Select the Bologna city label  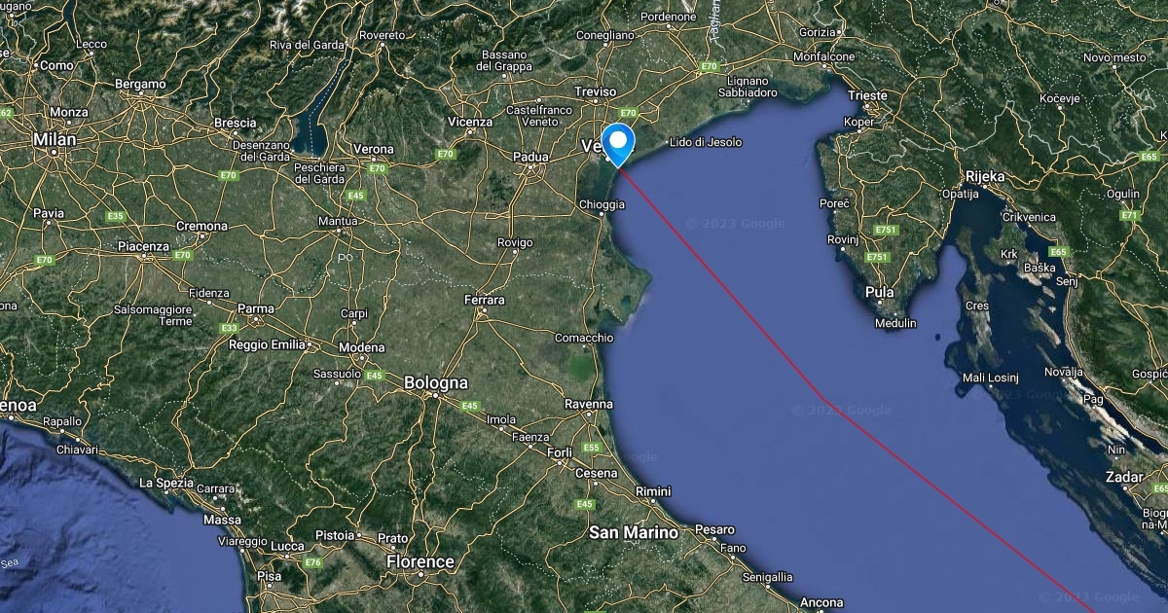436,383
